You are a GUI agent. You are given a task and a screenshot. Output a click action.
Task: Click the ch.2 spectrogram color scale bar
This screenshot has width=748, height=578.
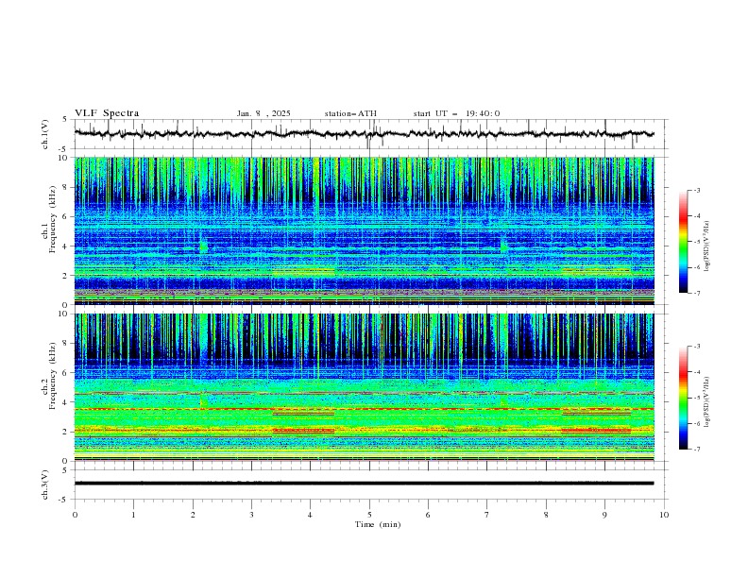click(683, 398)
